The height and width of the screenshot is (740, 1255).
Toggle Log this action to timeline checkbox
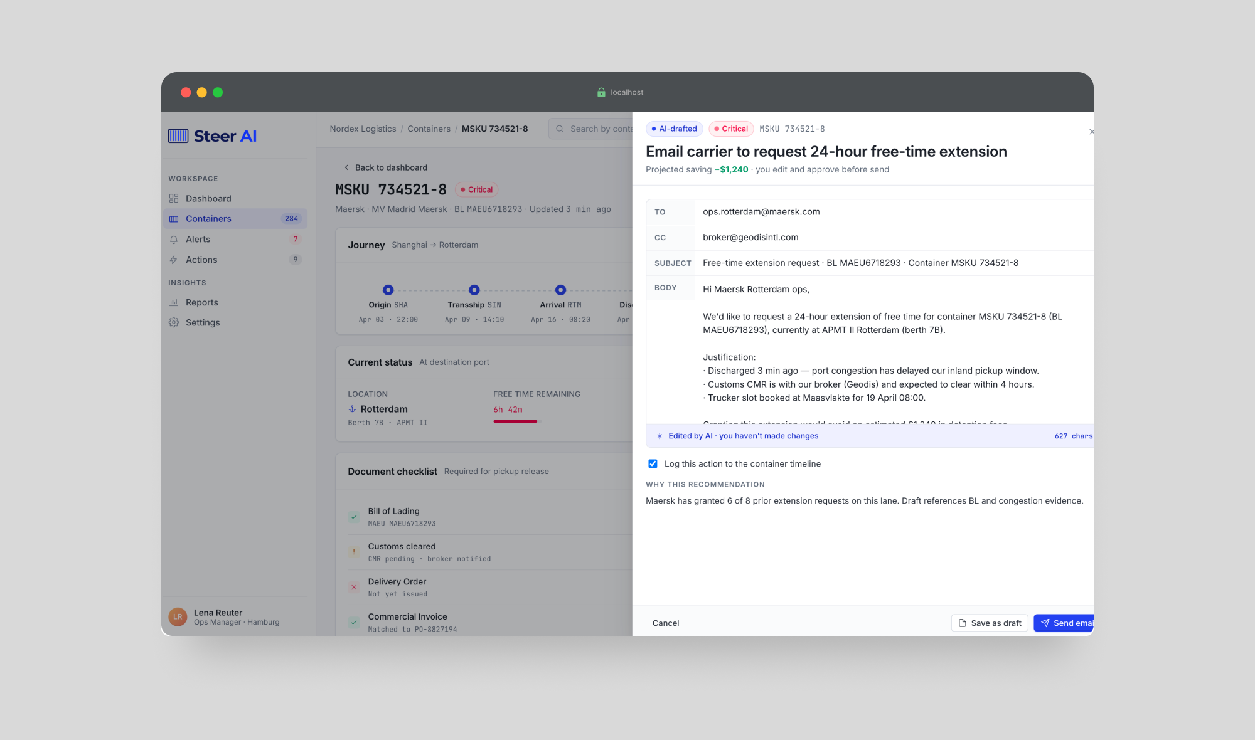[653, 464]
